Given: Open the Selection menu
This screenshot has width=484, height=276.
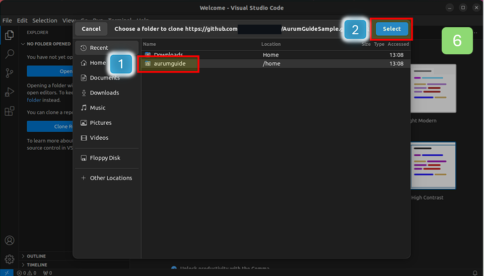Looking at the screenshot, I should (45, 20).
